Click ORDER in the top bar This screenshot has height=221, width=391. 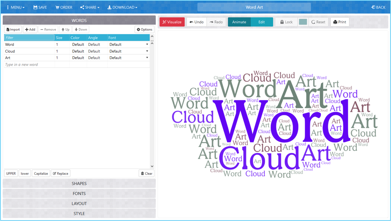(64, 7)
